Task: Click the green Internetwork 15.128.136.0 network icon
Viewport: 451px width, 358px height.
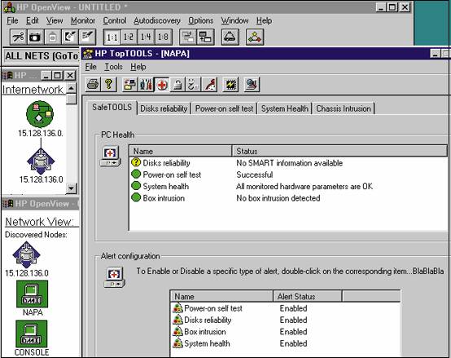Action: pos(40,114)
